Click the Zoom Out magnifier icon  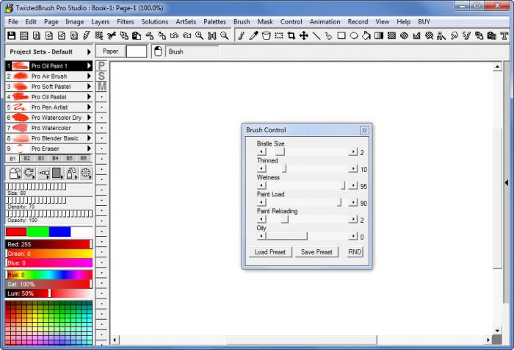click(225, 35)
